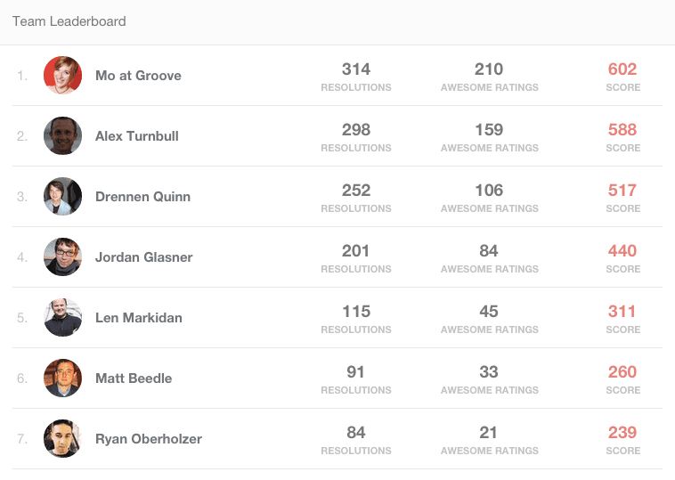Open Alex Turnbull's name link
The height and width of the screenshot is (480, 675).
[137, 136]
